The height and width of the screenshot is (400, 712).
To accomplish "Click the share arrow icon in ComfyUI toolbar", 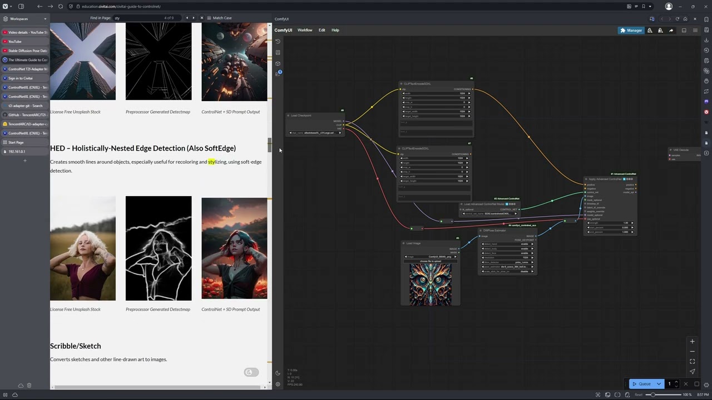I will tap(671, 31).
